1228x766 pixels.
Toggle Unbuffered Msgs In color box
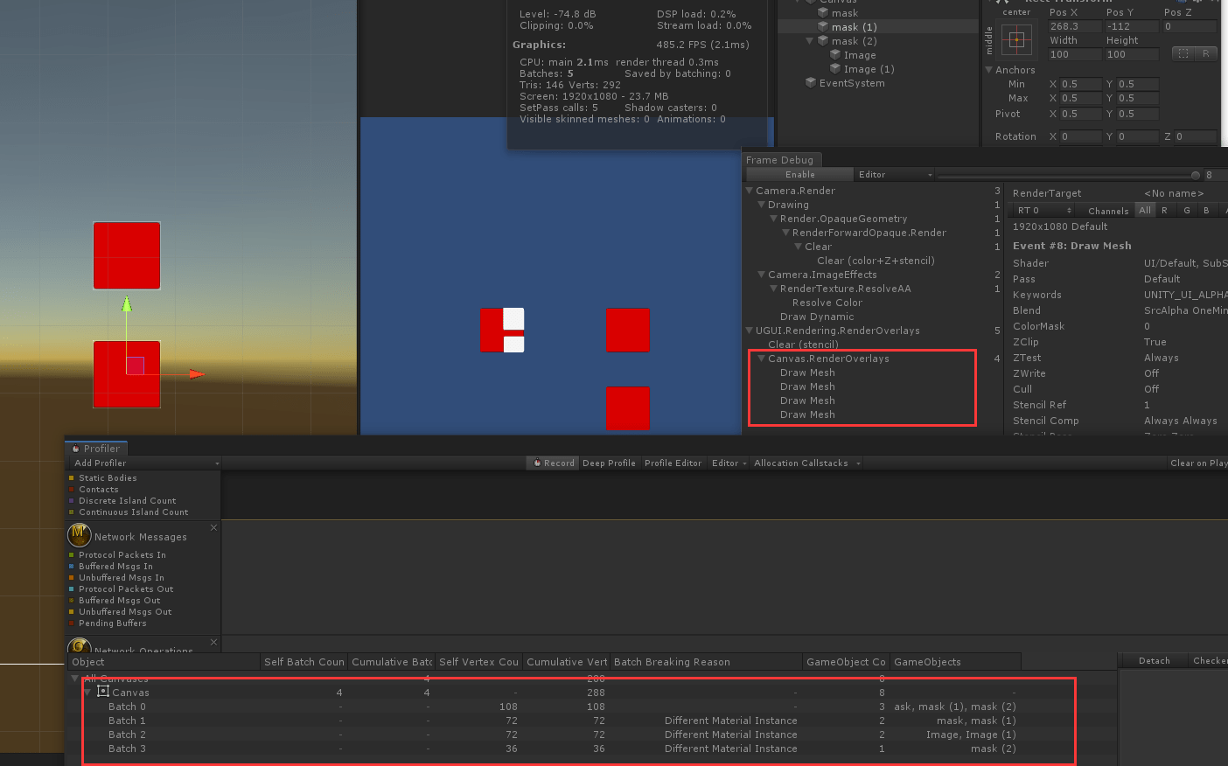(71, 578)
